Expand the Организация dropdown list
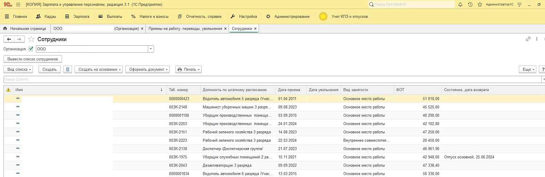Image resolution: width=545 pixels, height=177 pixels. [x=151, y=49]
